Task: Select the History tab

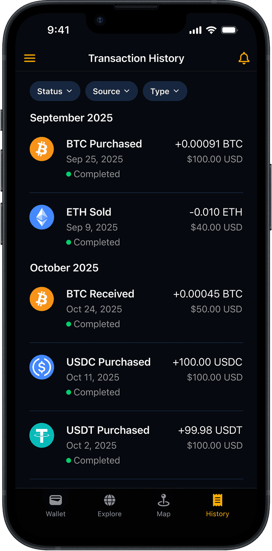Action: click(x=218, y=505)
